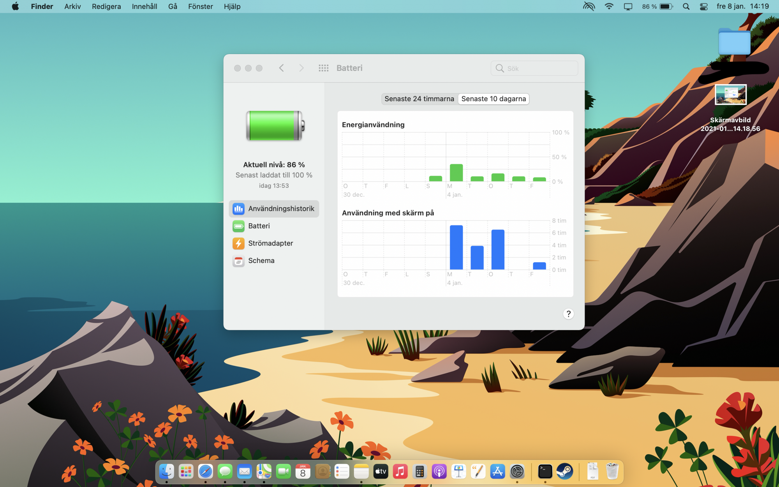Open Control Center in the menu bar

tap(703, 7)
